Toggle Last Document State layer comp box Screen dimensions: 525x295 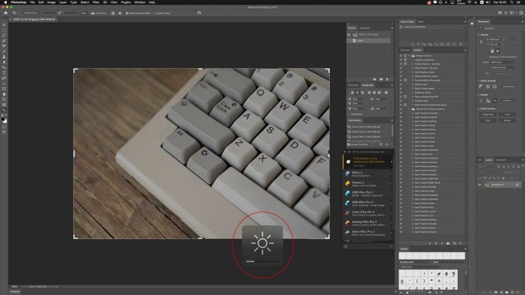401,27
